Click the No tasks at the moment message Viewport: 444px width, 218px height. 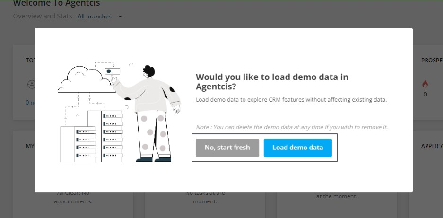coord(205,197)
